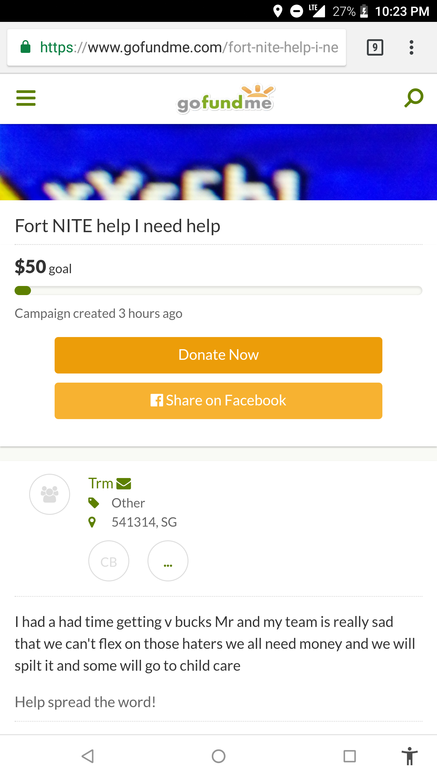This screenshot has width=437, height=778.
Task: Click the $50 goal progress bar
Action: 218,291
